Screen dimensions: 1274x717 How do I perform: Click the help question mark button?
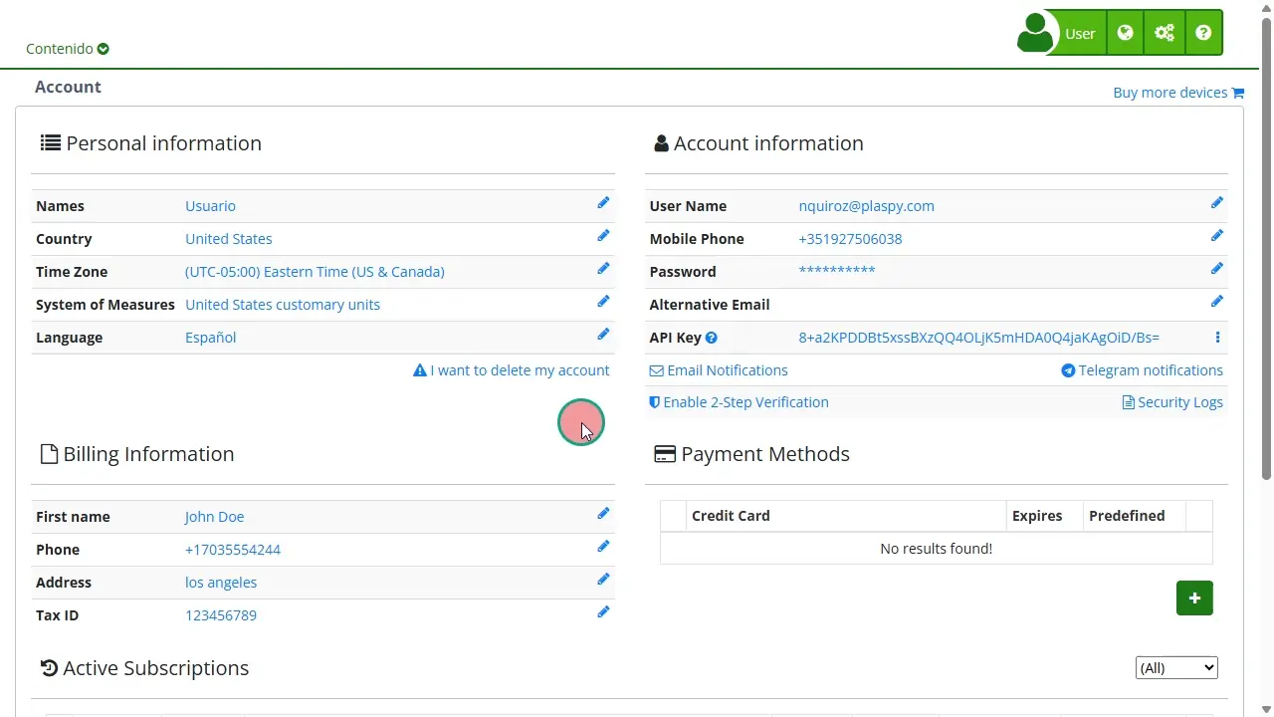click(1203, 33)
